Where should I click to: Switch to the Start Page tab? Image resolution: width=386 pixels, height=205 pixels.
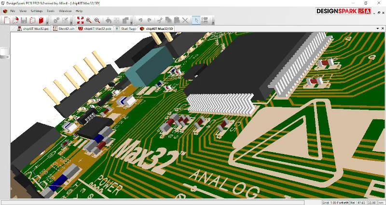tap(125, 29)
